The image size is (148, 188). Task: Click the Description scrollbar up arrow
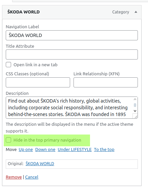[135, 99]
